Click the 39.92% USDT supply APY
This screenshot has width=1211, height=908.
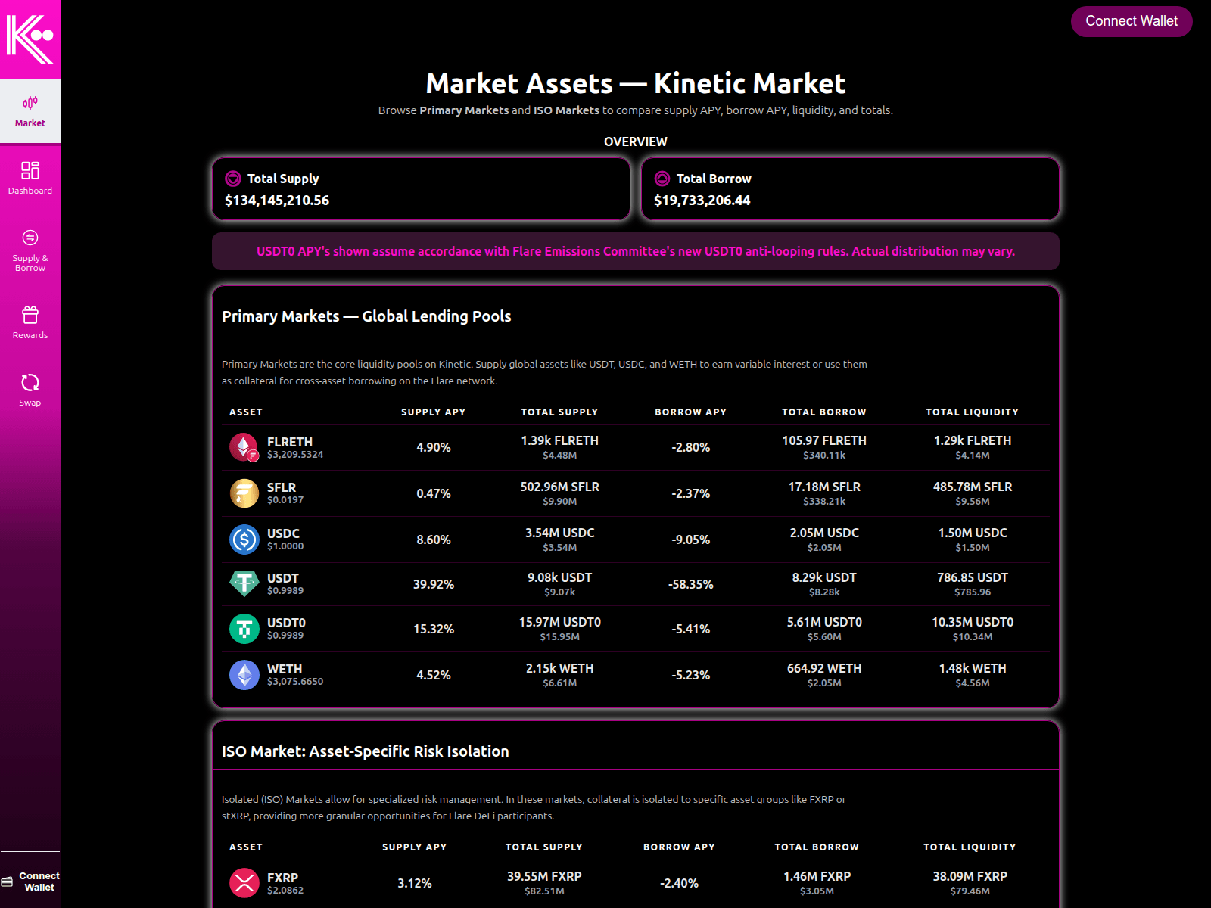434,584
